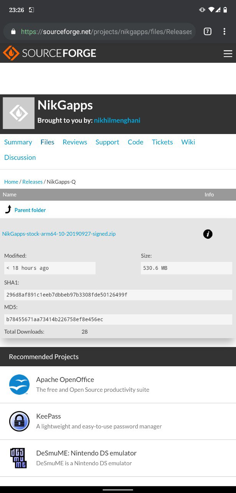This screenshot has width=236, height=493.
Task: Open the browser tab switcher showing 7
Action: click(207, 32)
